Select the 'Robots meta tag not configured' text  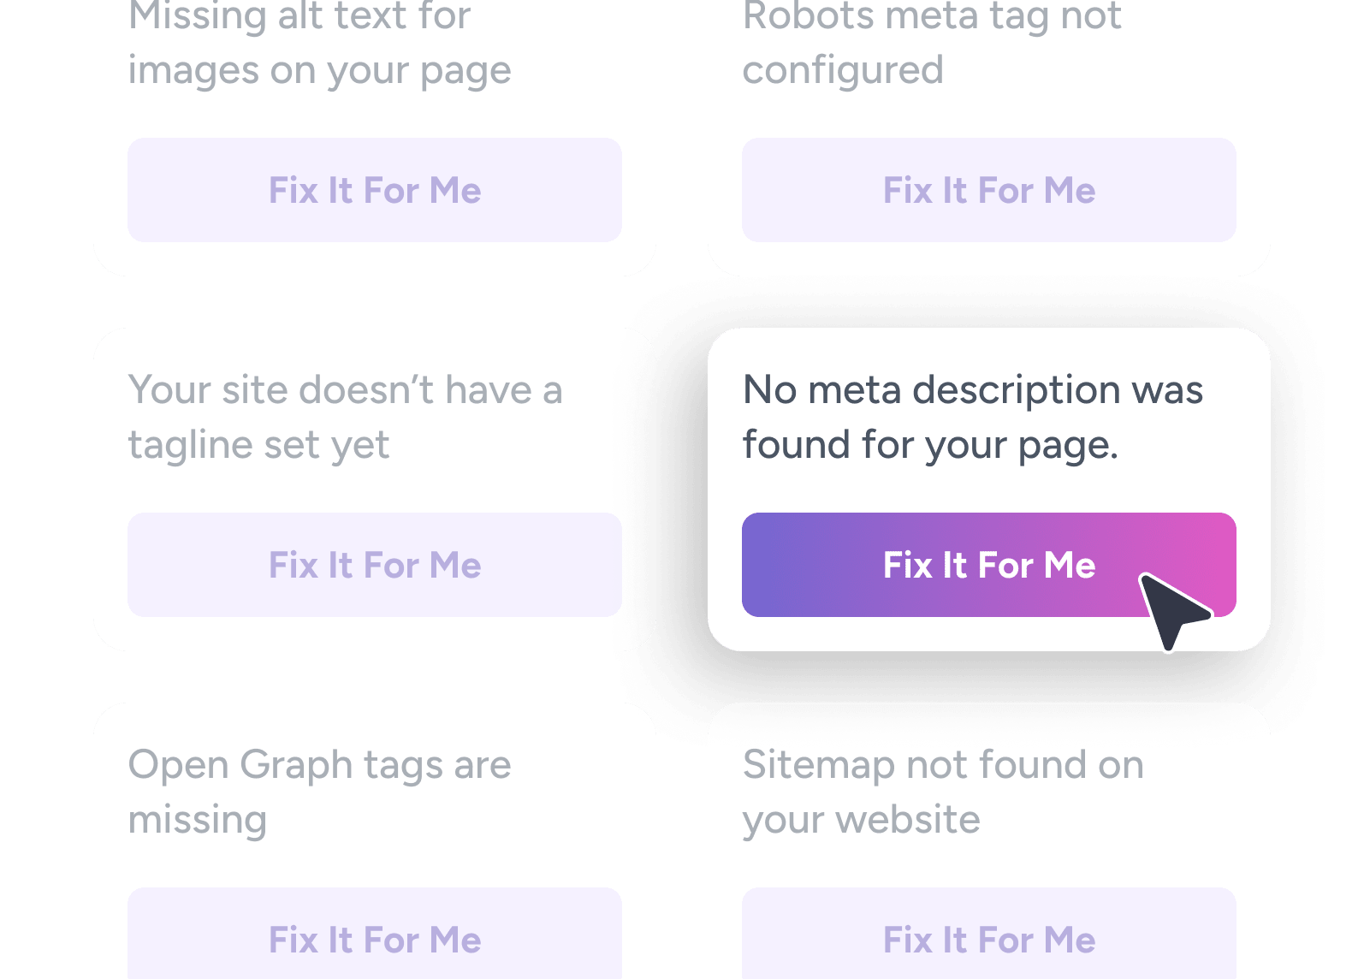[x=931, y=43]
